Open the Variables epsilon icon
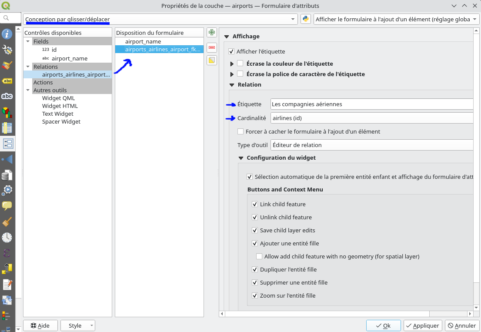Image resolution: width=481 pixels, height=332 pixels. [7, 253]
